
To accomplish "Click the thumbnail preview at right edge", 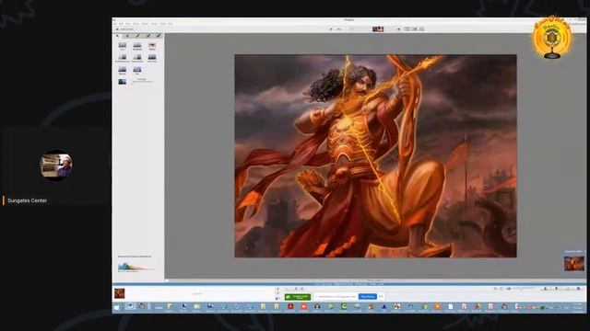I will pyautogui.click(x=573, y=263).
